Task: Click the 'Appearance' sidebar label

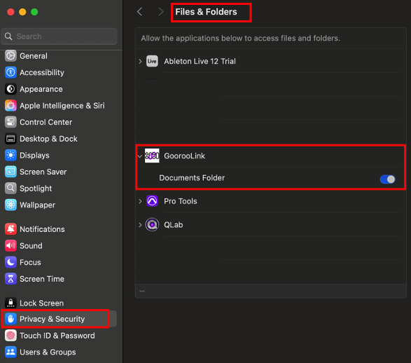Action: click(41, 89)
